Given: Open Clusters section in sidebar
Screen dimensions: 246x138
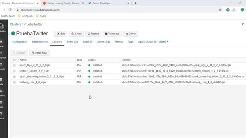Looking at the screenshot, I should pyautogui.click(x=2, y=93).
